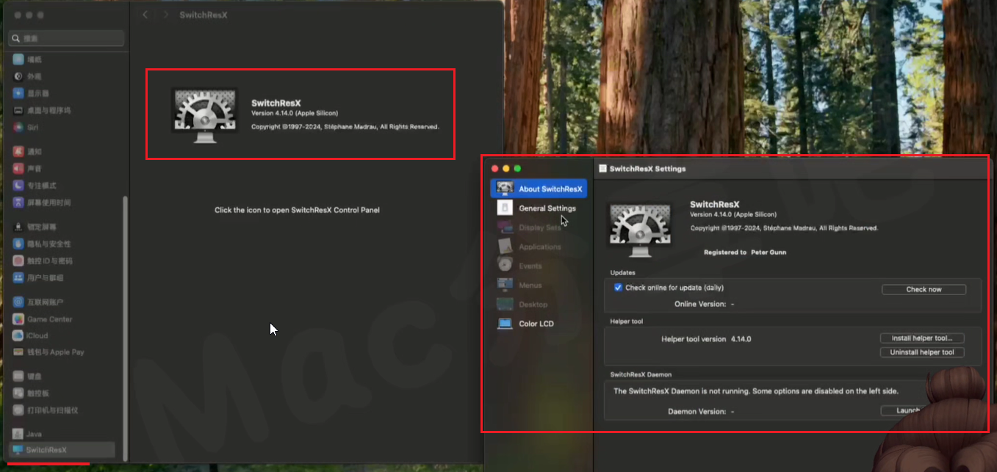The height and width of the screenshot is (472, 997).
Task: Open 打印机与扫描仪 printer icon
Action: pyautogui.click(x=18, y=410)
